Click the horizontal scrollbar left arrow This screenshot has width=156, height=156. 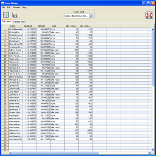coord(10,153)
